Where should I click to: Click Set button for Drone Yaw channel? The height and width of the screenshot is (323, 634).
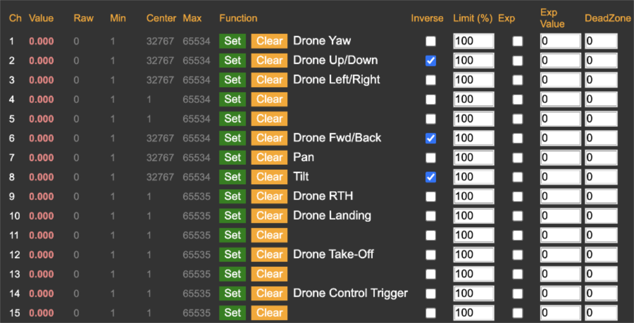(232, 41)
